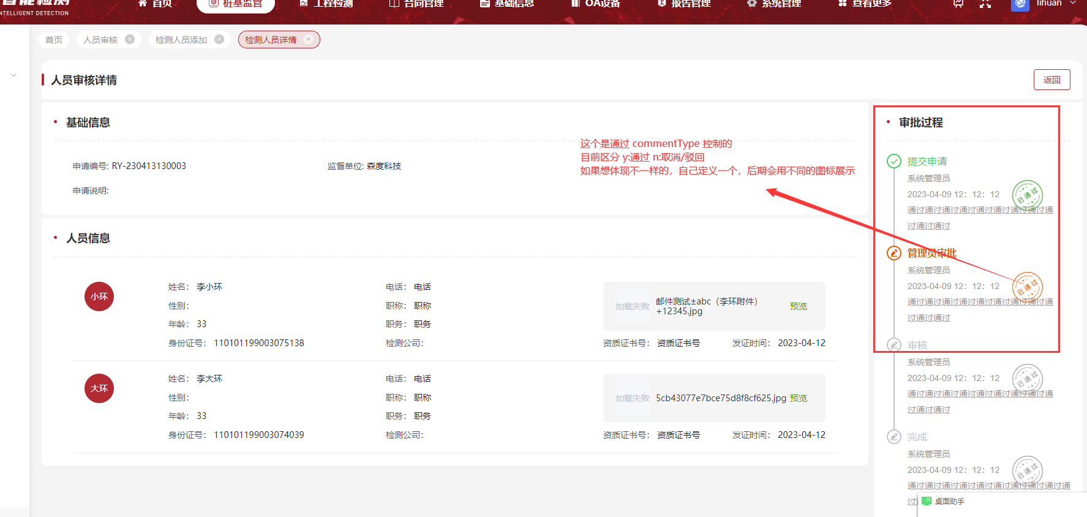This screenshot has width=1087, height=517.
Task: Click the gray 完成 step icon
Action: [894, 437]
